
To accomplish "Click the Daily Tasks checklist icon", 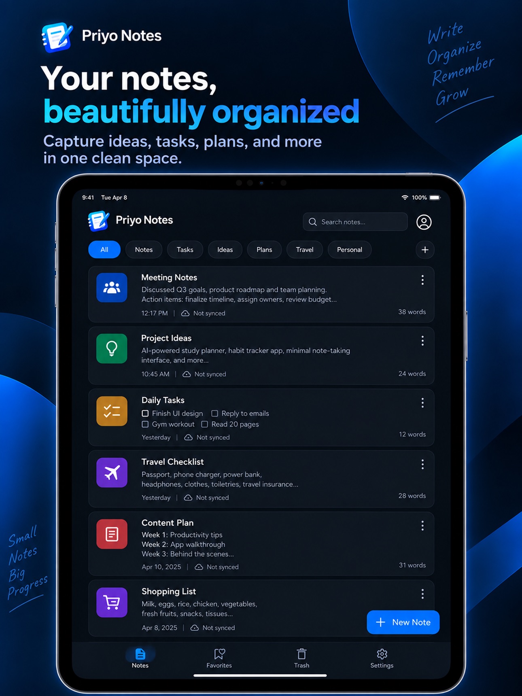I will pyautogui.click(x=112, y=411).
